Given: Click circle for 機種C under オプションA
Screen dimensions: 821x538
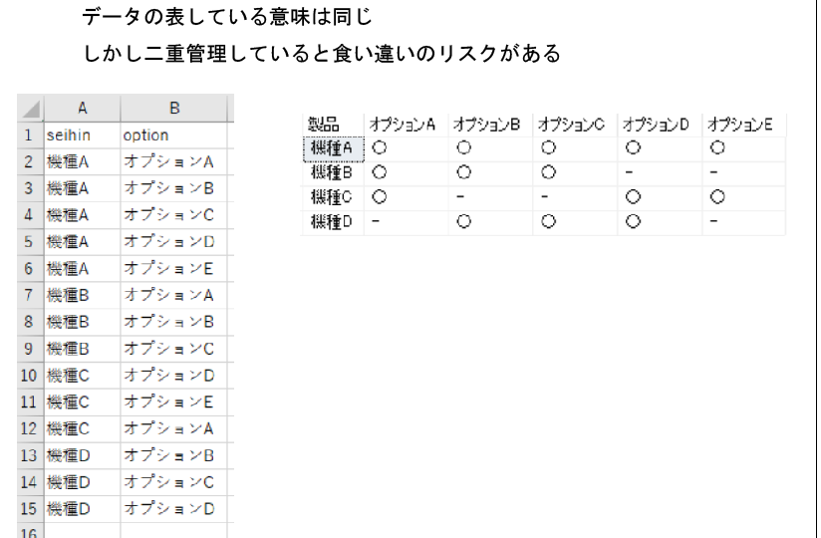Looking at the screenshot, I should click(x=379, y=197).
